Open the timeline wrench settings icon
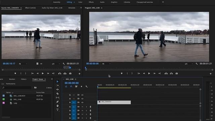This screenshot has width=215, height=121. [x=86, y=87]
